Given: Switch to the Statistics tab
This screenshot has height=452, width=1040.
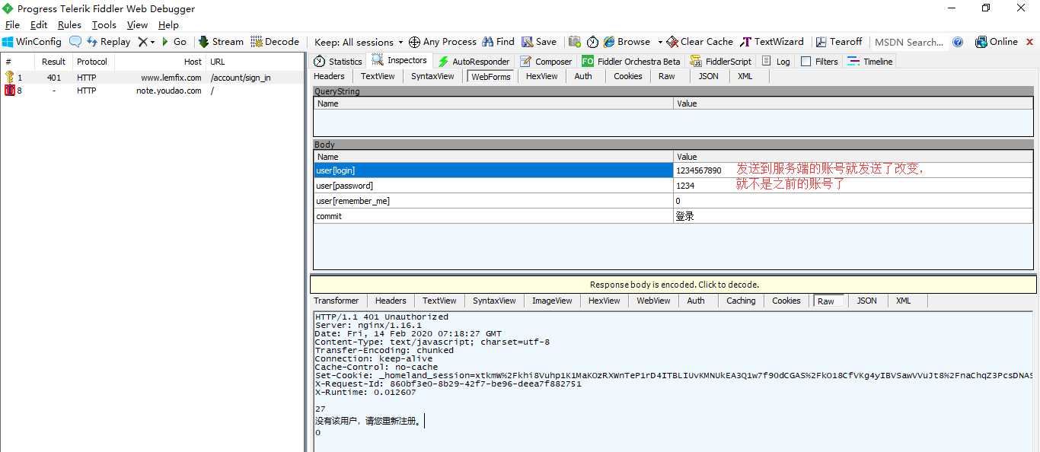Looking at the screenshot, I should [339, 62].
